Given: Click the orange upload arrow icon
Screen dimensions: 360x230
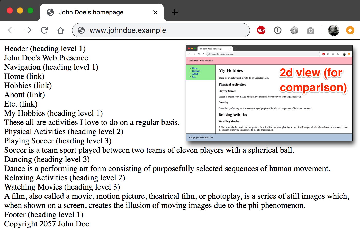Looking at the screenshot, I should pos(350,30).
